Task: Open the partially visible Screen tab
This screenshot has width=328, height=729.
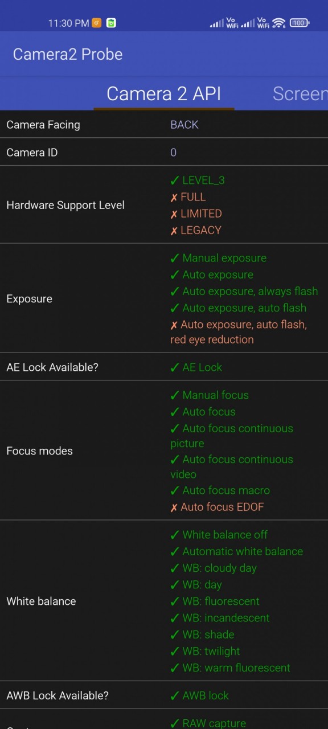Action: 300,93
